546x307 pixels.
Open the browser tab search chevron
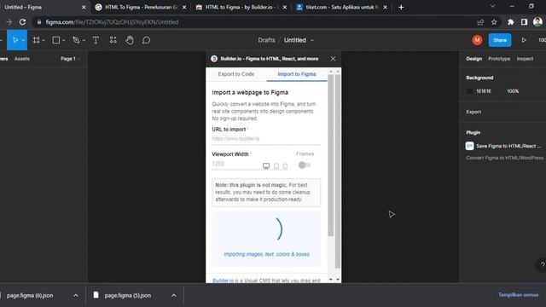pyautogui.click(x=492, y=6)
